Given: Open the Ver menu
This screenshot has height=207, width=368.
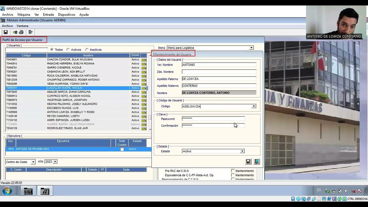Looking at the screenshot, I should [37, 14].
